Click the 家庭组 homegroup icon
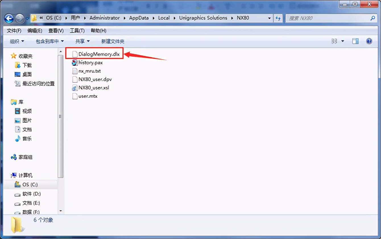The image size is (381, 239). pyautogui.click(x=14, y=157)
